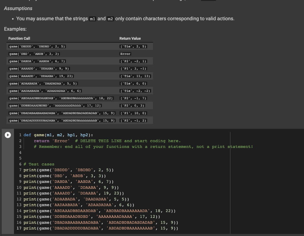Click return value ('P2', 0, 3)

(x=132, y=106)
